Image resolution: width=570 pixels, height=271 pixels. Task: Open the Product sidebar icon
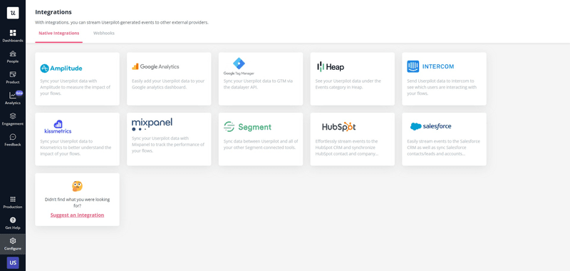[x=13, y=74]
